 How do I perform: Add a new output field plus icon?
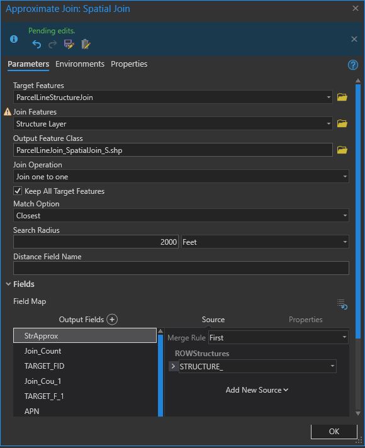click(112, 319)
